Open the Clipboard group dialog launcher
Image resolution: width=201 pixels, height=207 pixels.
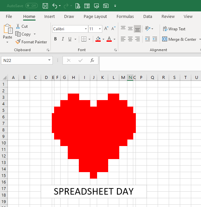[48, 50]
